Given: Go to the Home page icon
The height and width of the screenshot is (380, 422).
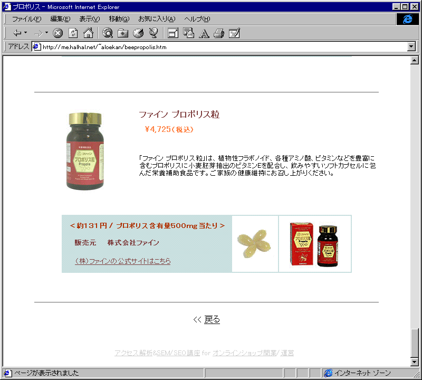Looking at the screenshot, I should pyautogui.click(x=88, y=33).
